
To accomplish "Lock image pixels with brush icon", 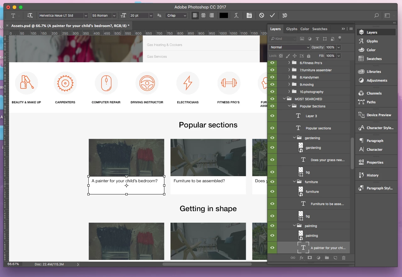I will tap(288, 56).
